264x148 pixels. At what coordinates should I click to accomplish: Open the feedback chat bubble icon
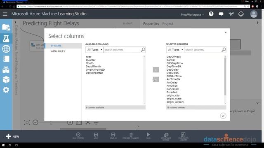pos(221,14)
